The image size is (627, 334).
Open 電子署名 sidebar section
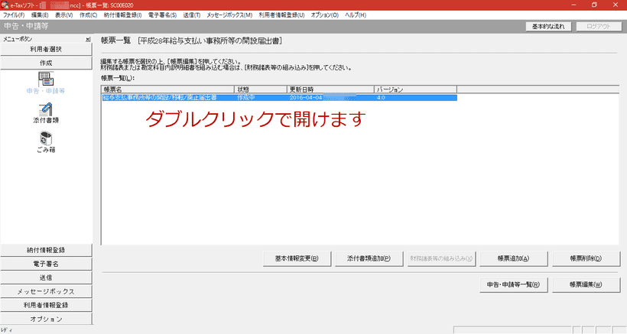click(46, 264)
